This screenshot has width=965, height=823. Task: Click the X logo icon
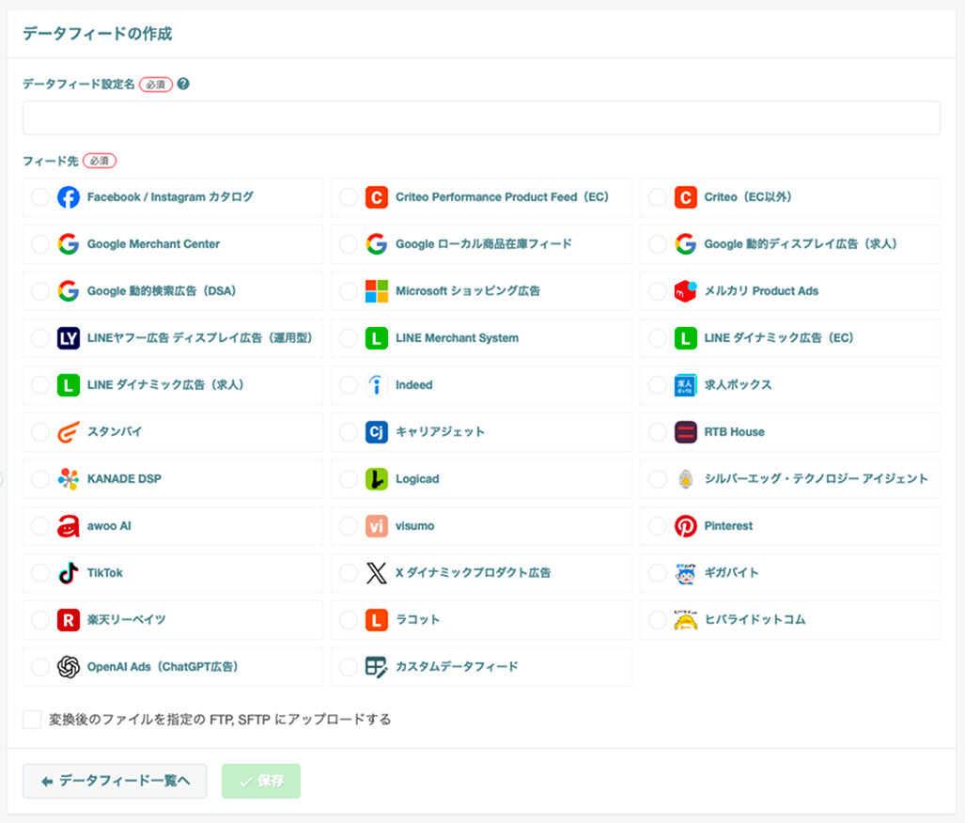point(377,573)
